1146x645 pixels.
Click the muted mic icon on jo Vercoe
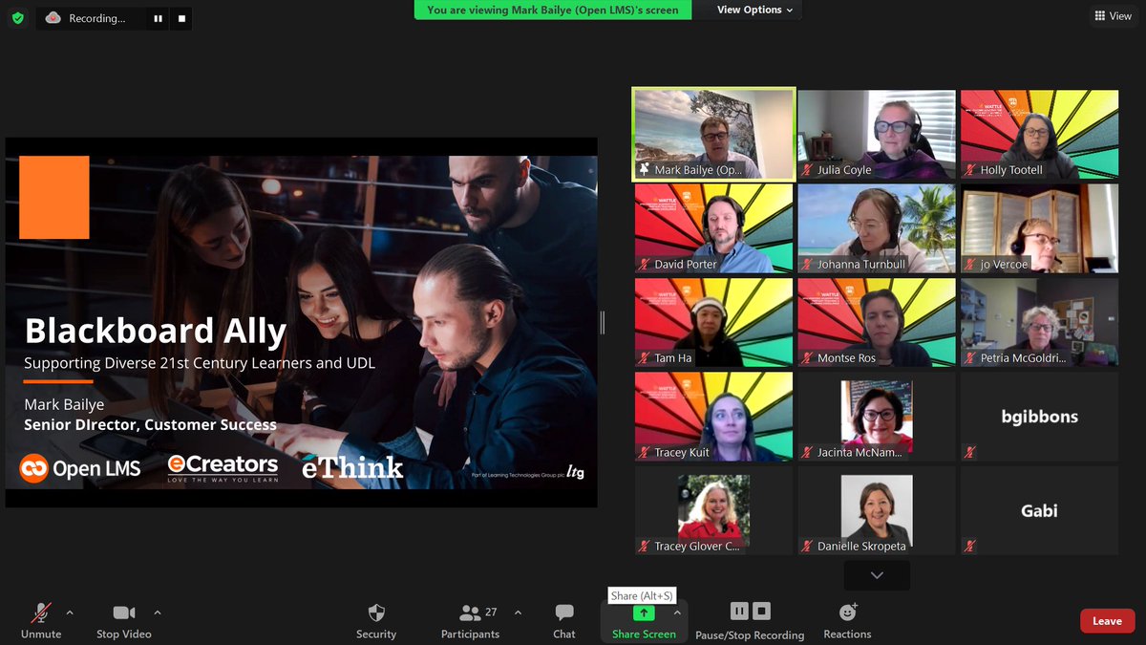tap(970, 265)
